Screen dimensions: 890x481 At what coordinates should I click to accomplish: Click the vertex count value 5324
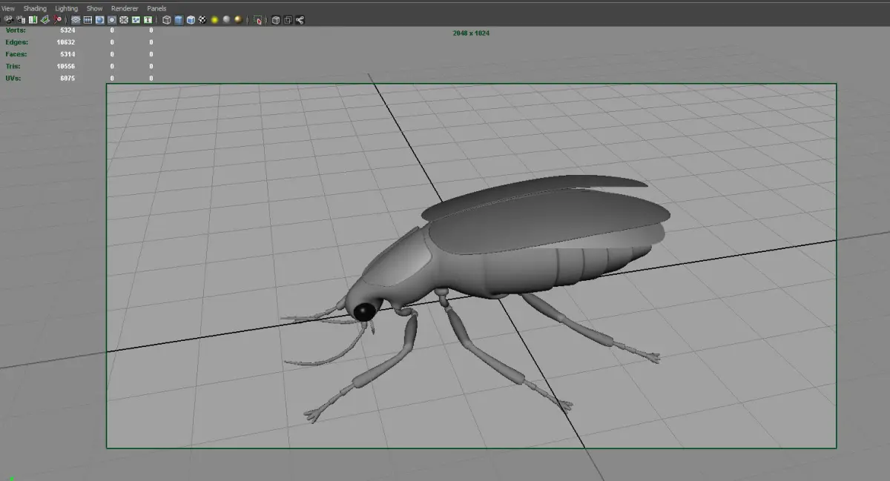[x=67, y=30]
